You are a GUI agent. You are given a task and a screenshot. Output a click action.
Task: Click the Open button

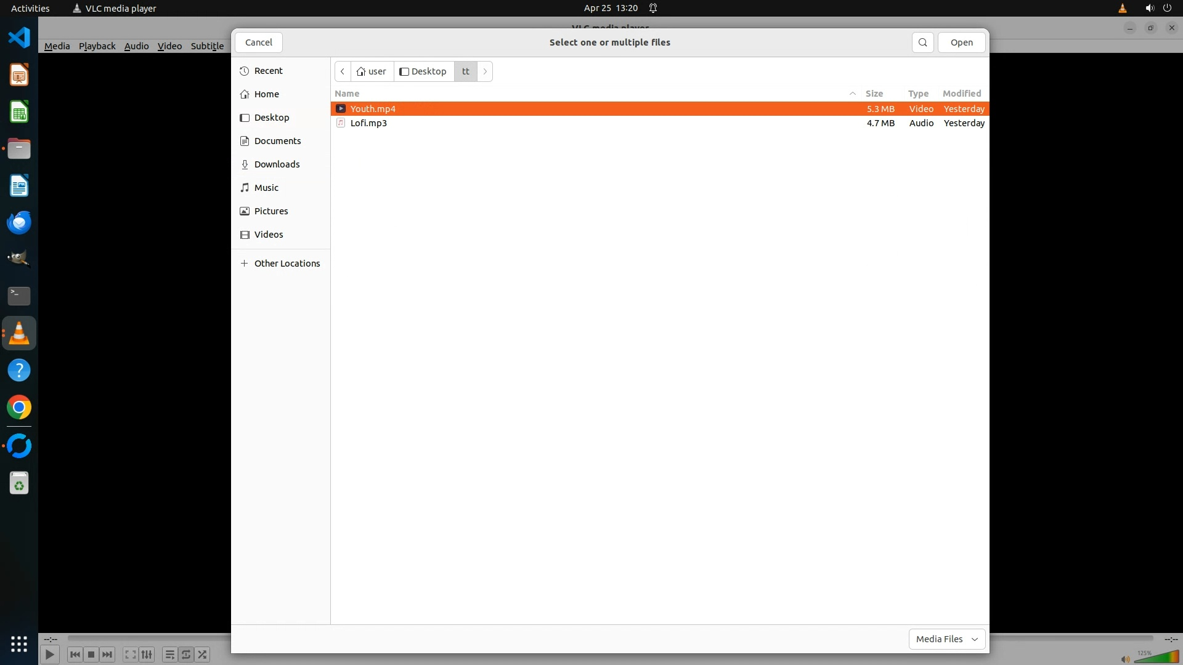pyautogui.click(x=961, y=42)
